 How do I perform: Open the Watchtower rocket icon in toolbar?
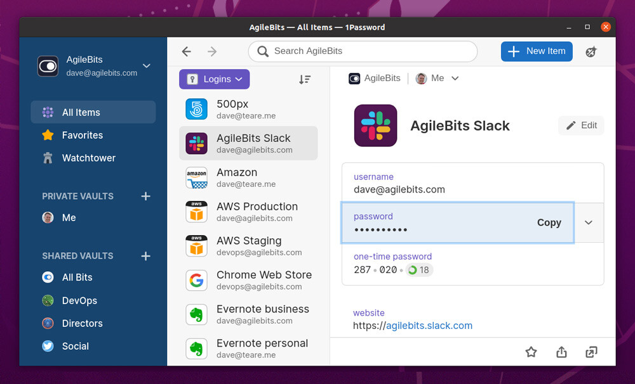[x=591, y=52]
